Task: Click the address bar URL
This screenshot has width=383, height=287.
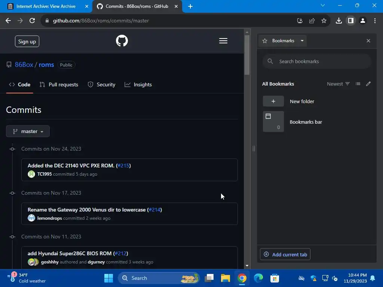Action: pyautogui.click(x=101, y=21)
